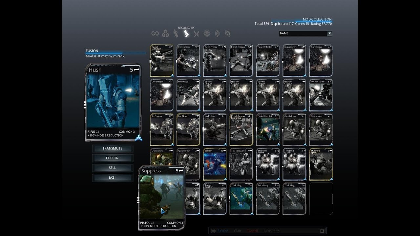
Task: Select the last mod category icon
Action: (227, 33)
